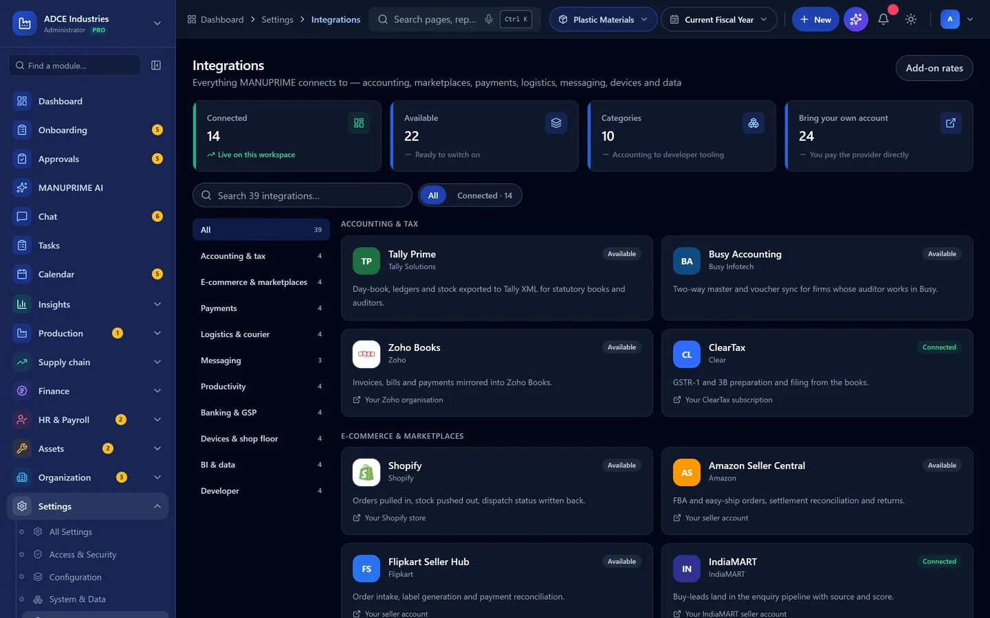Click the Add-on rates button

(934, 68)
